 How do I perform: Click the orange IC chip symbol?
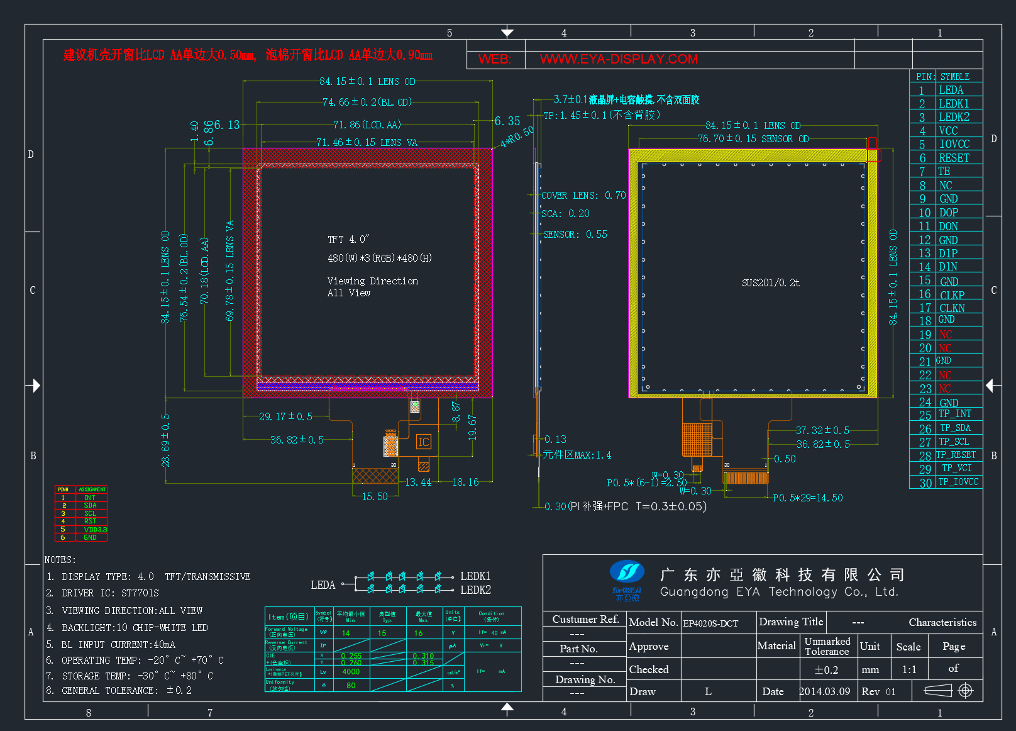tap(424, 442)
